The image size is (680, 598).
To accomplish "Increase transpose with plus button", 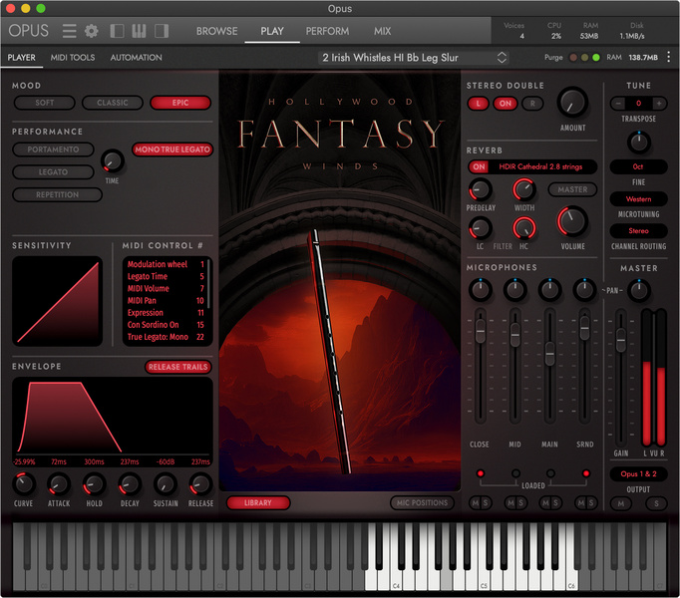I will 659,104.
